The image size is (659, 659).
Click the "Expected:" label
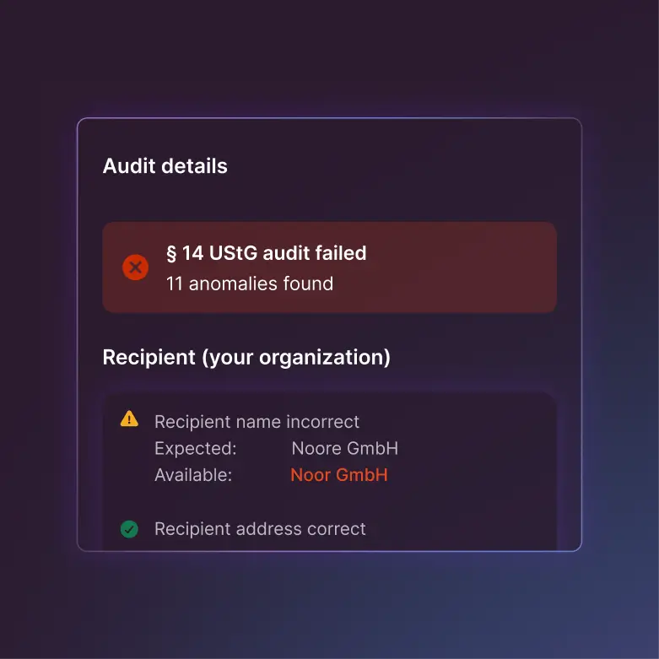pos(195,448)
